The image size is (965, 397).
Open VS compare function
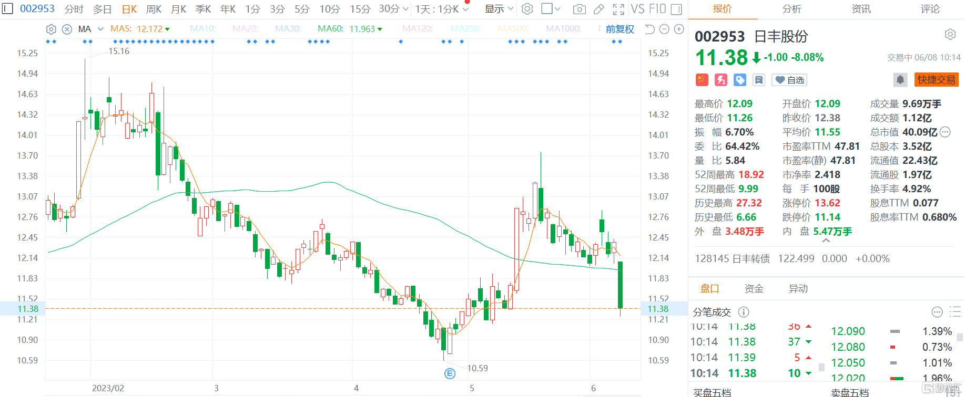[x=637, y=9]
